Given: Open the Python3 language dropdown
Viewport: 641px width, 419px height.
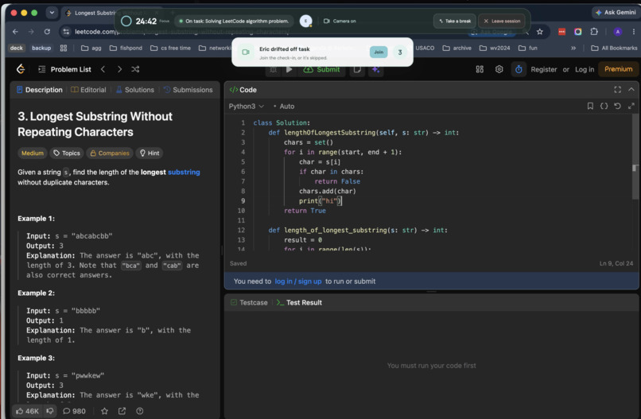Looking at the screenshot, I should pyautogui.click(x=246, y=106).
